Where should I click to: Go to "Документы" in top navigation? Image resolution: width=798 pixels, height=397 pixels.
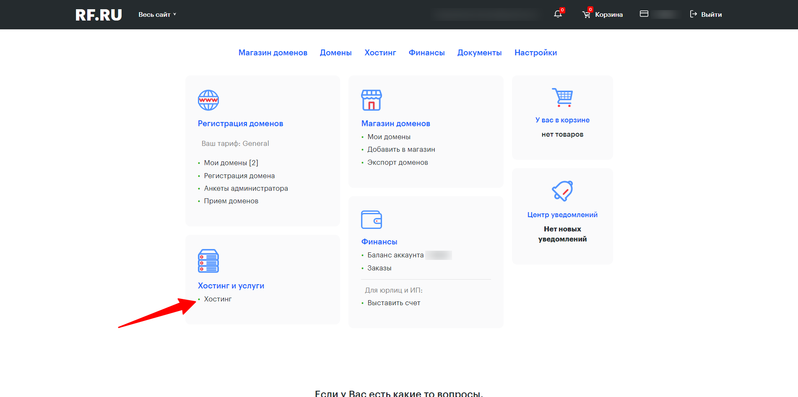pyautogui.click(x=479, y=53)
